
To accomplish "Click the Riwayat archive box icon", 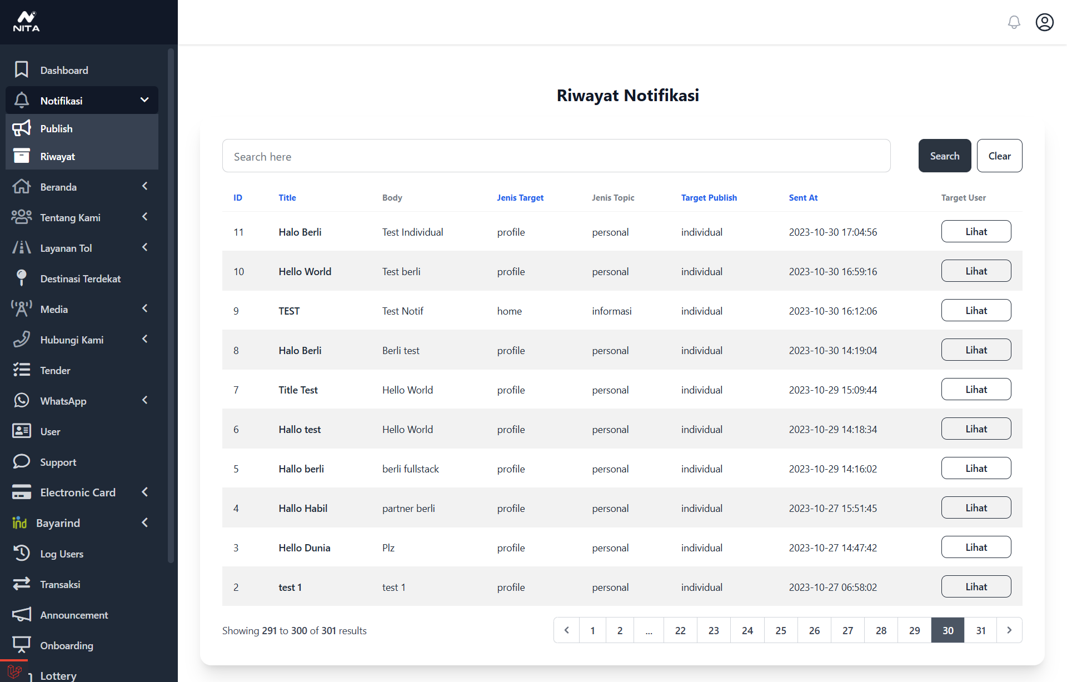I will [21, 156].
